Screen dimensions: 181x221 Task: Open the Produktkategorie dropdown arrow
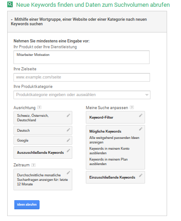point(147,95)
